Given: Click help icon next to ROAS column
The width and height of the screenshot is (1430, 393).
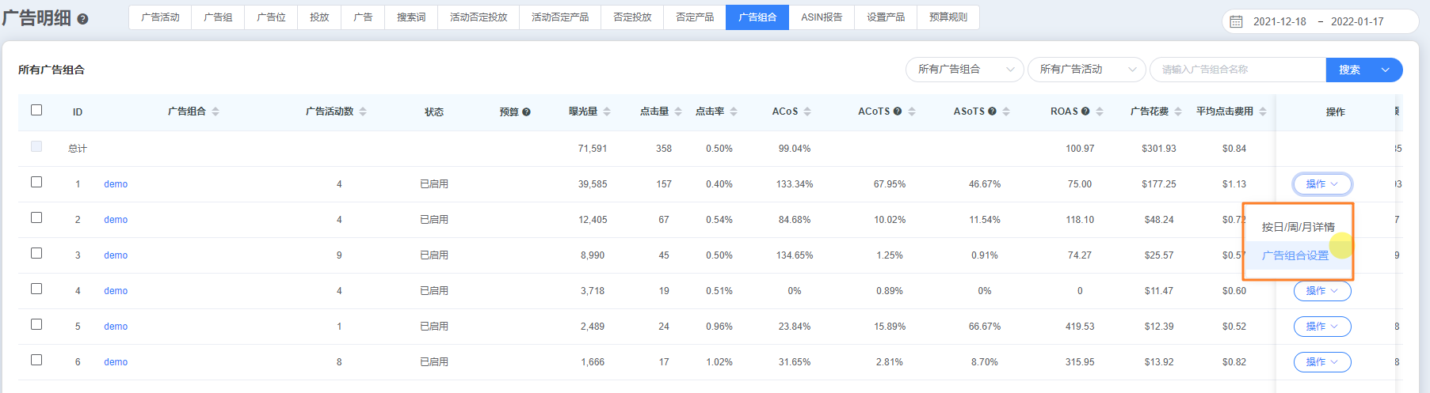Looking at the screenshot, I should (1085, 111).
